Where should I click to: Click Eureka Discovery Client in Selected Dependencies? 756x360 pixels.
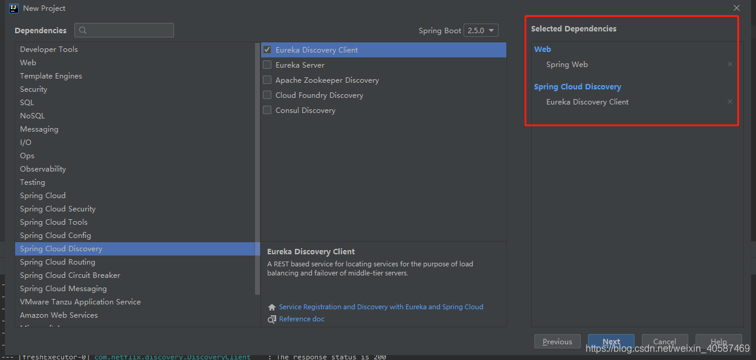click(x=587, y=101)
